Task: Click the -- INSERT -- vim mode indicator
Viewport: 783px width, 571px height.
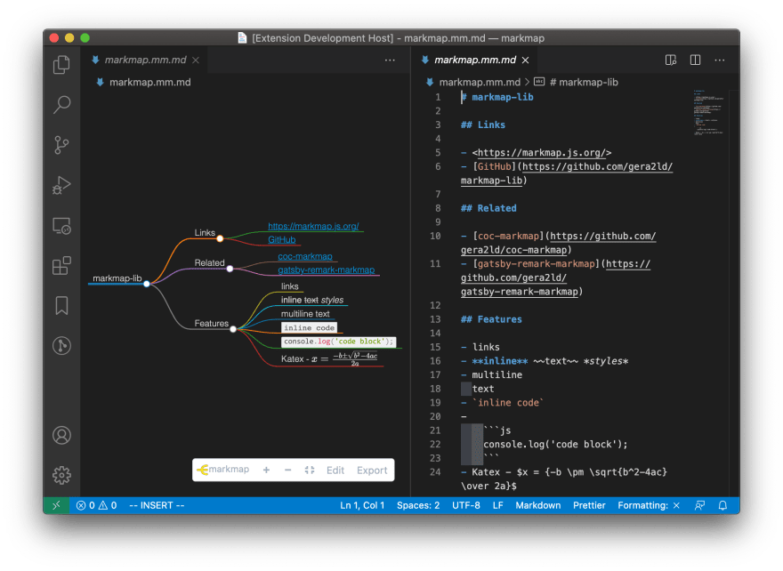Action: 157,505
